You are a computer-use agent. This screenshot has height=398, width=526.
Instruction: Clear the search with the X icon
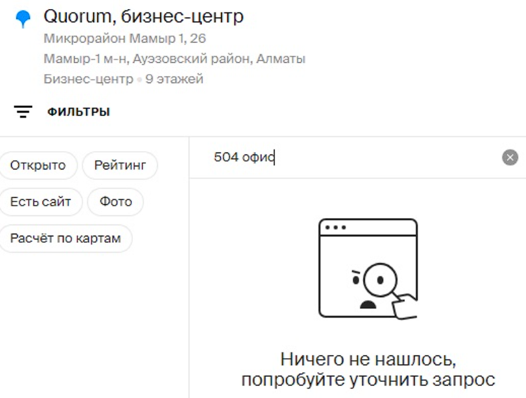click(510, 157)
